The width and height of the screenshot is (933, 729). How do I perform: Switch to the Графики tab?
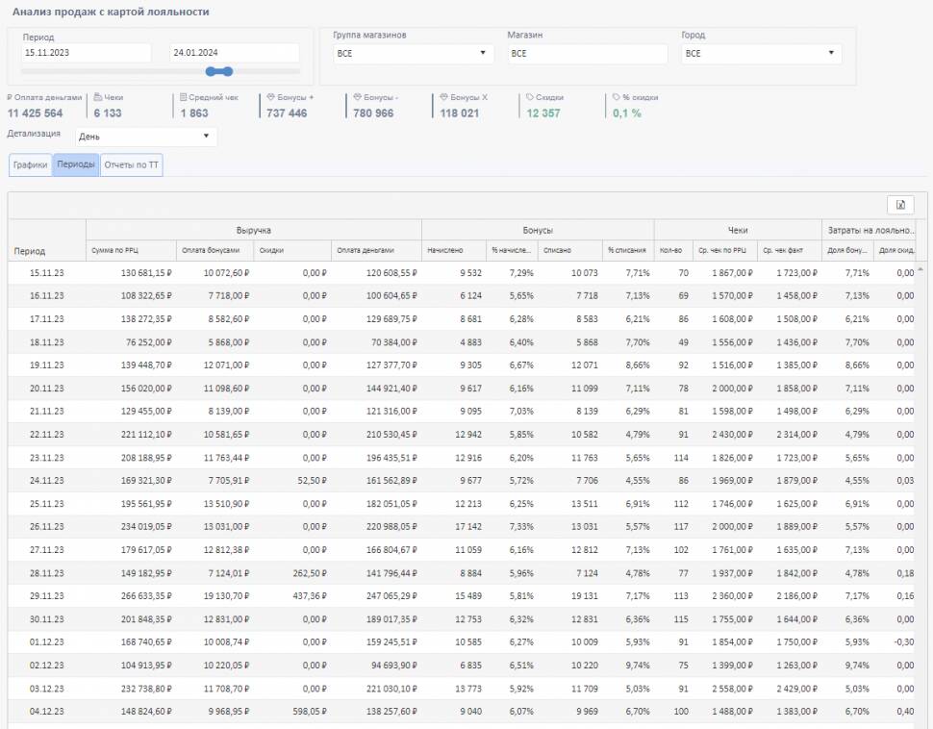tap(30, 165)
